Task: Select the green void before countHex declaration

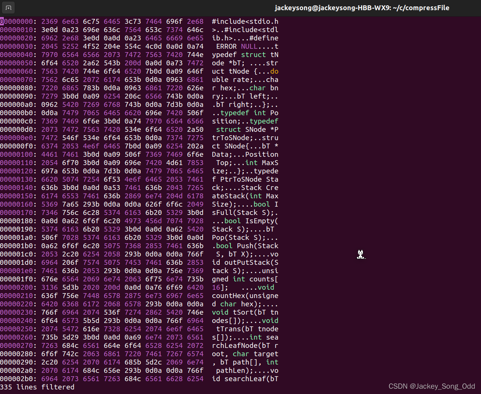Action: click(266, 287)
